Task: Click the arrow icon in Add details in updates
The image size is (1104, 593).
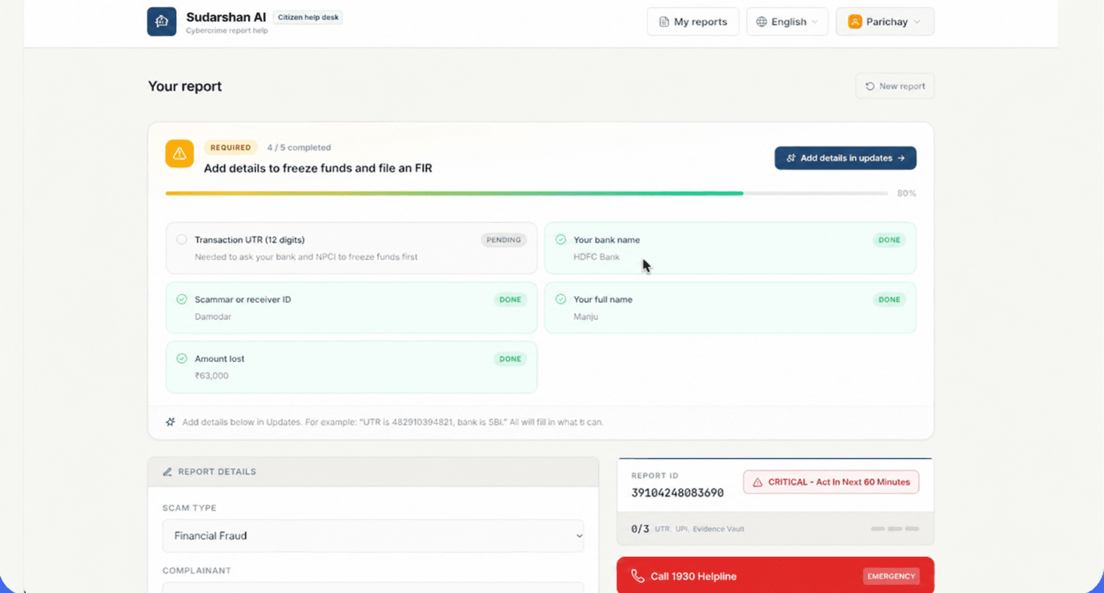Action: click(901, 158)
